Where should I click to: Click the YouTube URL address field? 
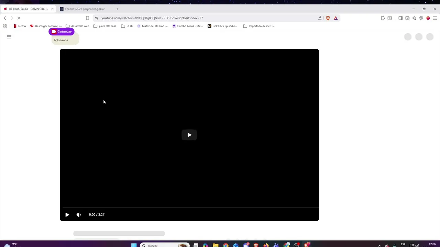(206, 18)
